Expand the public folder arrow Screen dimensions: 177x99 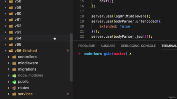(x=9, y=82)
